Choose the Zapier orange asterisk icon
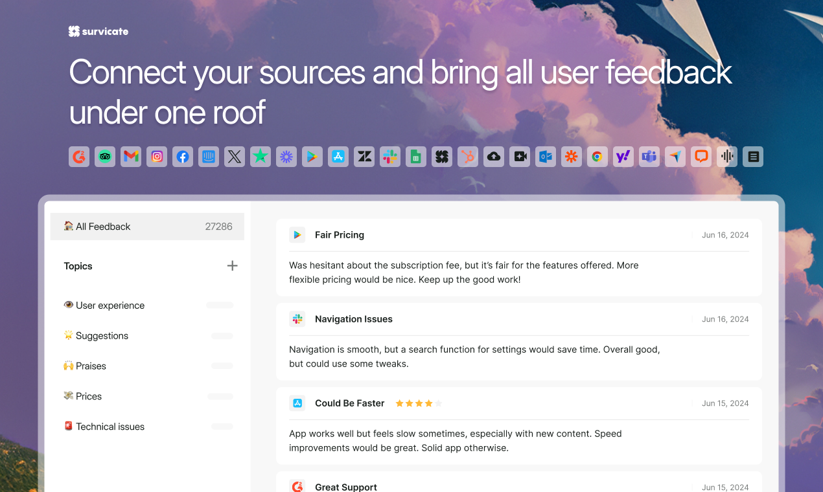Viewport: 823px width, 492px height. tap(572, 157)
